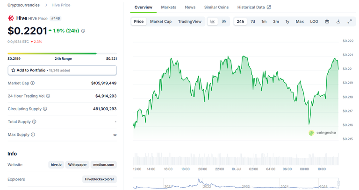This screenshot has width=359, height=190.
Task: Open the 24h price change info icon
Action: 83,31
